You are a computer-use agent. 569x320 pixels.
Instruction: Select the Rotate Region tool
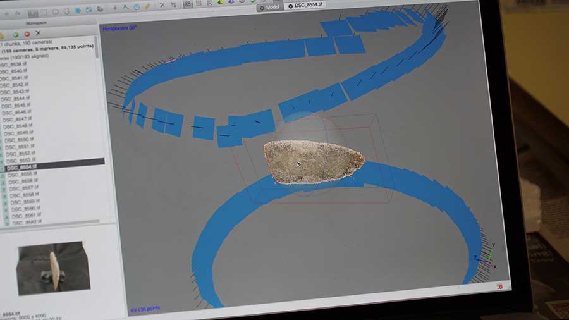click(89, 9)
